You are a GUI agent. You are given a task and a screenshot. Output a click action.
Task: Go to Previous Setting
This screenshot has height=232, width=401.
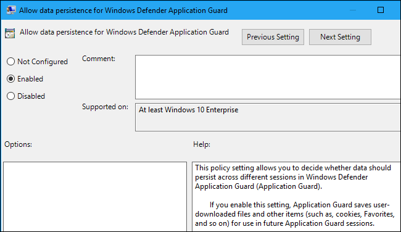pyautogui.click(x=273, y=37)
